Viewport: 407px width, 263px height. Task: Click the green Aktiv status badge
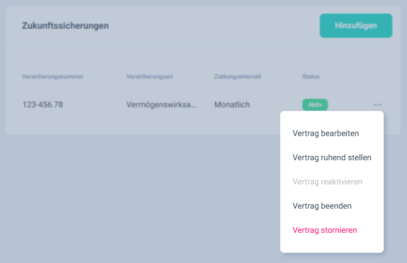point(315,105)
